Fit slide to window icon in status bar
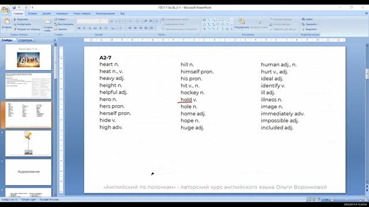Image resolution: width=369 pixels, height=207 pixels. pos(366,200)
